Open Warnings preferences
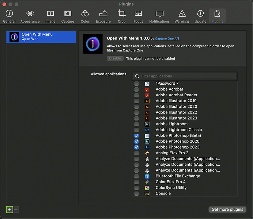Viewport: 253px width, 219px height. [182, 16]
